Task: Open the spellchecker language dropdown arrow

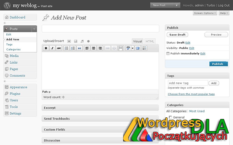Action: coord(132,48)
